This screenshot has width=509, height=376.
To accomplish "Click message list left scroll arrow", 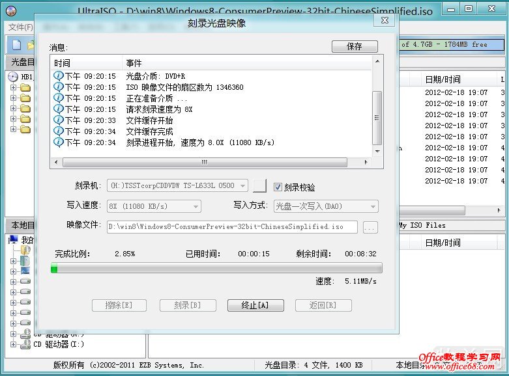I will click(x=56, y=162).
